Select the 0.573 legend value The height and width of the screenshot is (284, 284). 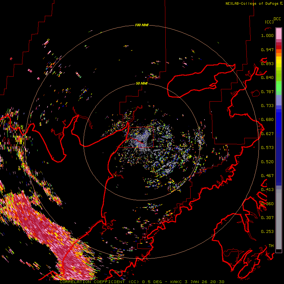[267, 148]
